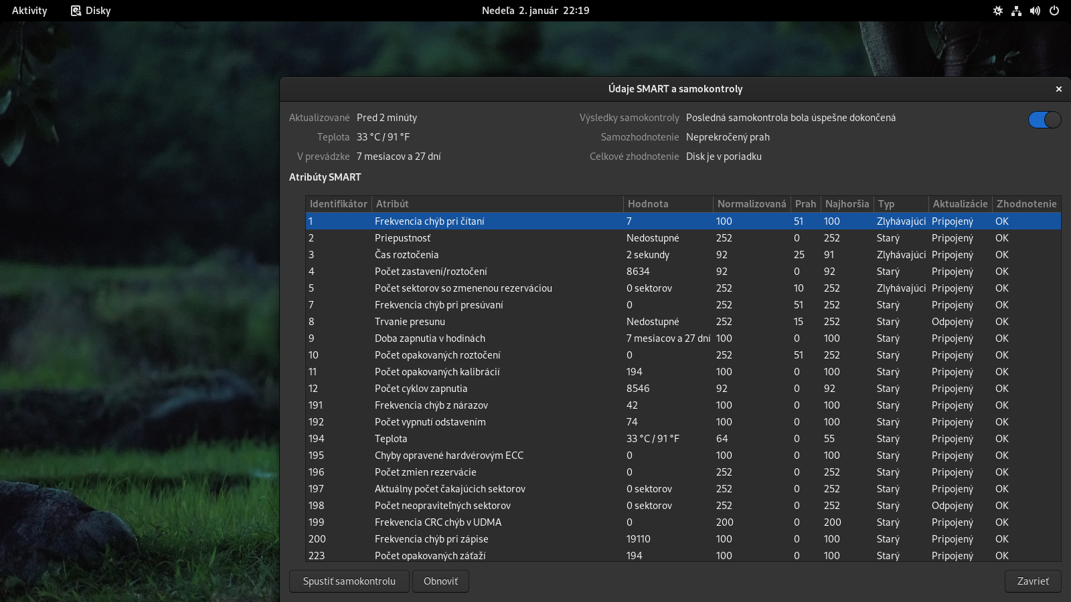Open the Disky application menu
This screenshot has height=602, width=1071.
click(x=98, y=11)
